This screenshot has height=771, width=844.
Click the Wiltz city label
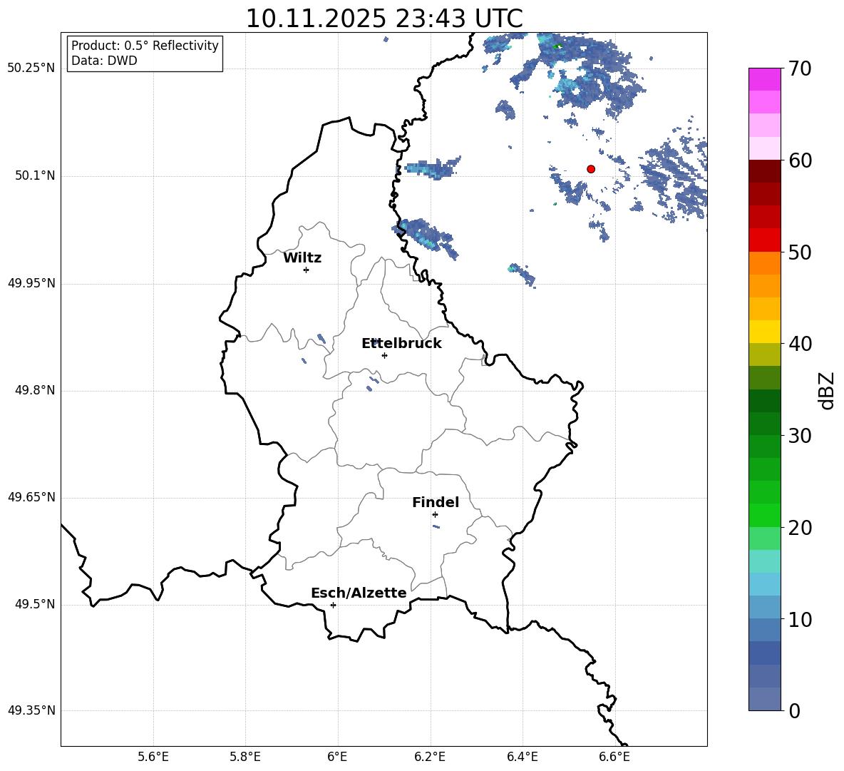[x=302, y=258]
